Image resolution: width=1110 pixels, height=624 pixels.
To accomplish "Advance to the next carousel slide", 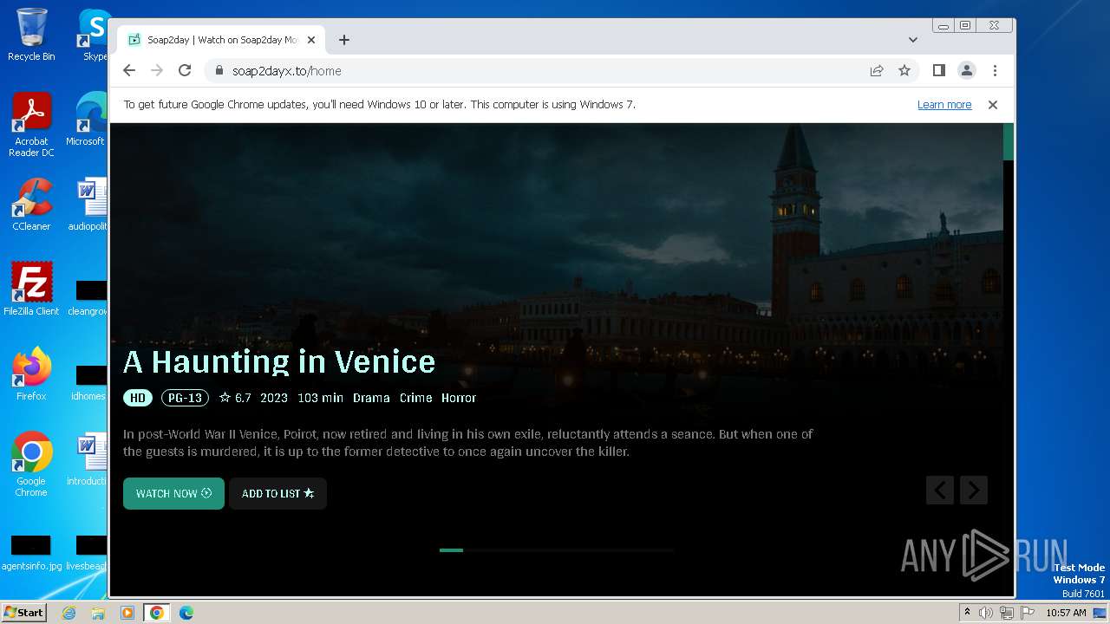I will [973, 490].
